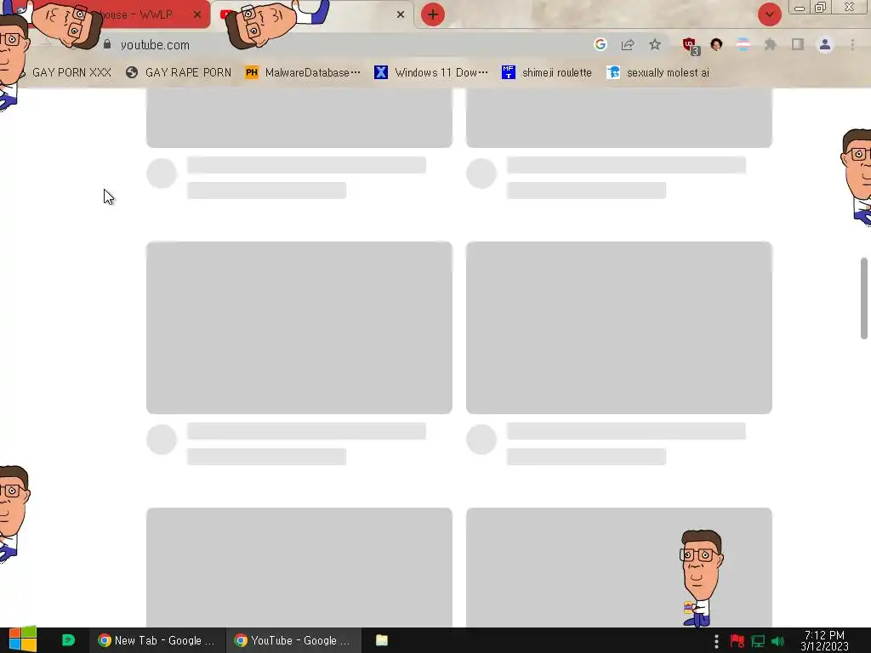Click the Google icon in the address bar
Image resolution: width=871 pixels, height=653 pixels.
coord(600,44)
